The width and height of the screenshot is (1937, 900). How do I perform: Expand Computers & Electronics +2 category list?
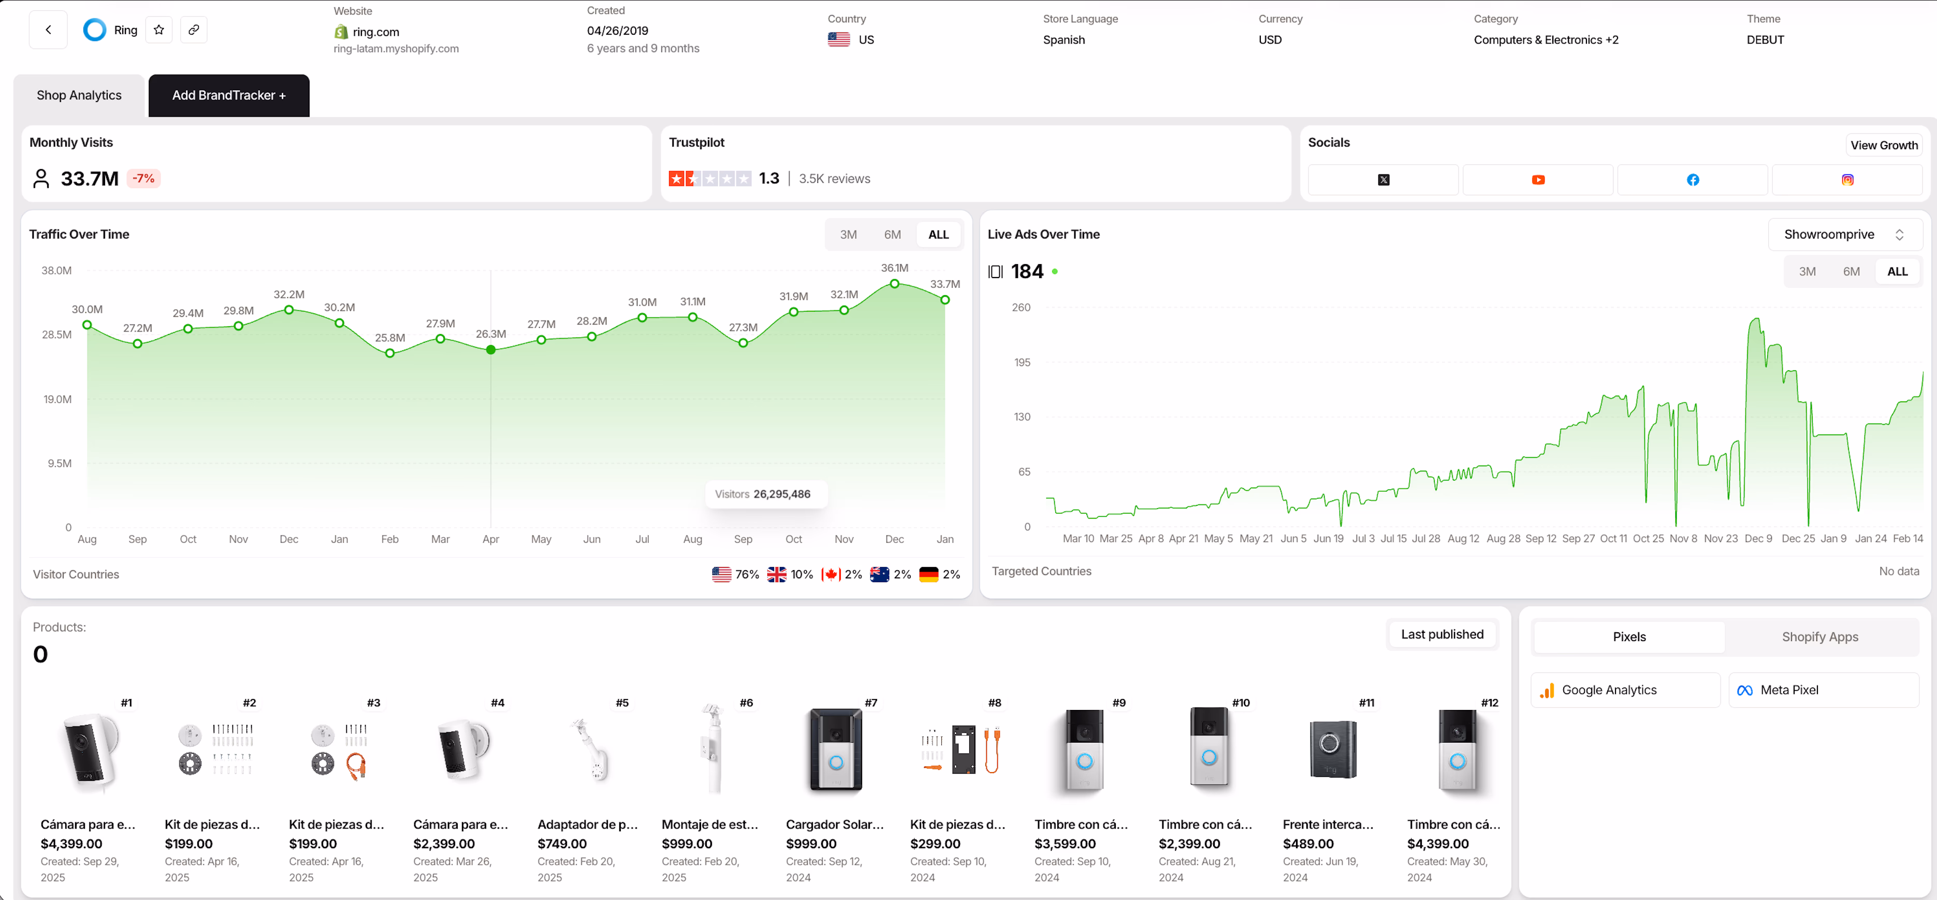click(1545, 39)
